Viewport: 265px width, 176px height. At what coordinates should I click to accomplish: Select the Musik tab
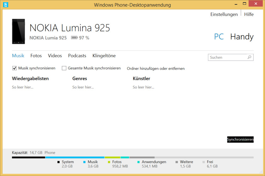18,56
